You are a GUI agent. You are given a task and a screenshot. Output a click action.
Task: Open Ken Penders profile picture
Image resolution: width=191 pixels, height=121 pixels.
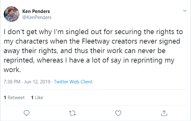(x=11, y=14)
